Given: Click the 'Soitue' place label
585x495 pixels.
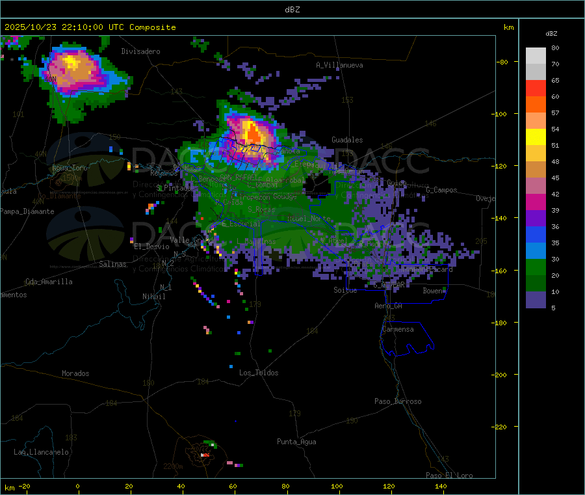Looking at the screenshot, I should 345,290.
